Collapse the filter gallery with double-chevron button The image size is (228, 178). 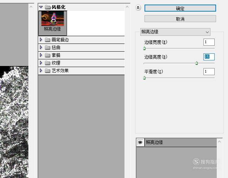138,8
